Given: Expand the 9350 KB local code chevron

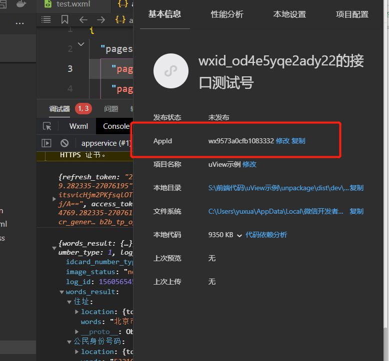Looking at the screenshot, I should pyautogui.click(x=239, y=236).
